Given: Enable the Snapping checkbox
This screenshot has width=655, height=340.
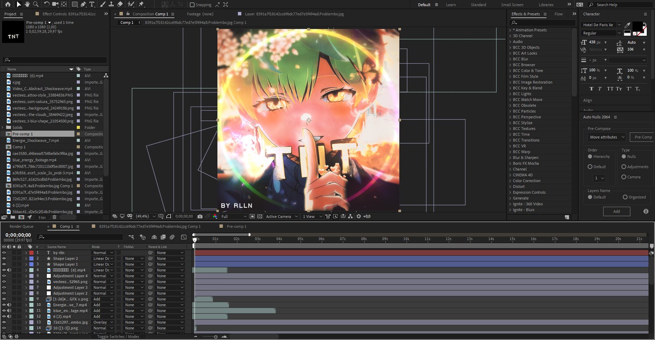Looking at the screenshot, I should coord(192,5).
